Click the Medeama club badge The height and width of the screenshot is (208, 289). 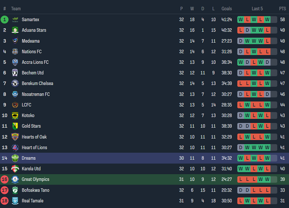point(15,41)
